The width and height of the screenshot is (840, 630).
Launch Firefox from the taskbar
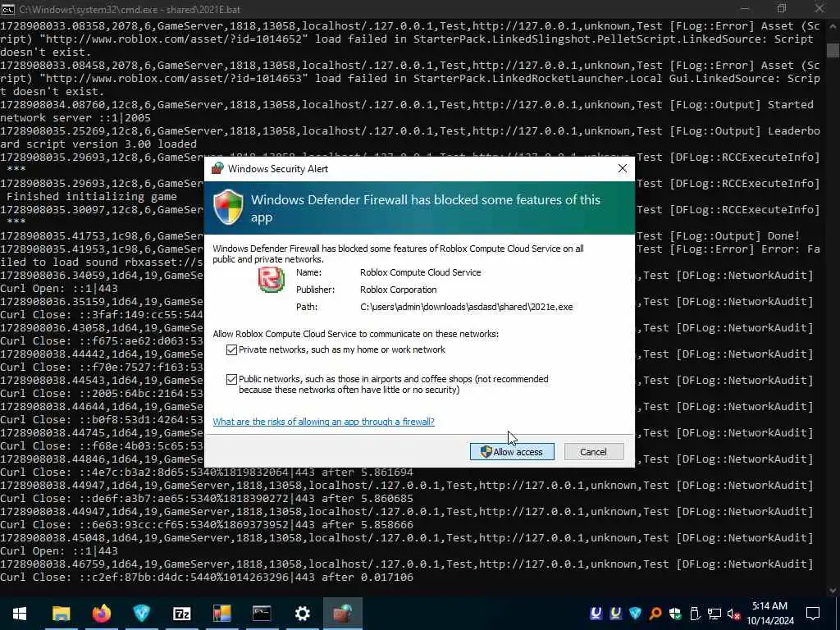[x=101, y=614]
